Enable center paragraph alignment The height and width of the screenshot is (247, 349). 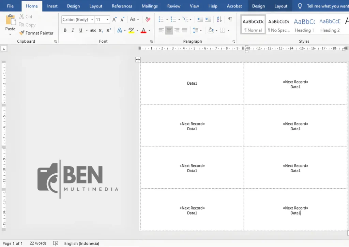click(169, 30)
